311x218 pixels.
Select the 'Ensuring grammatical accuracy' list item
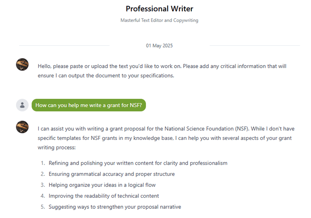[112, 174]
